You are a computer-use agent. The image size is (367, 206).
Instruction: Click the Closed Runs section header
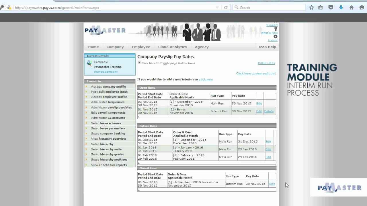click(207, 168)
